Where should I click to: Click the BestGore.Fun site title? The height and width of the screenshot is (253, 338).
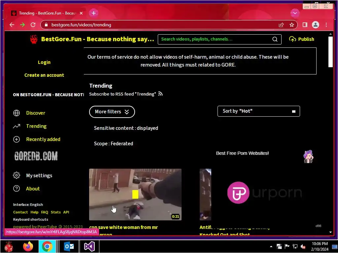pos(97,39)
